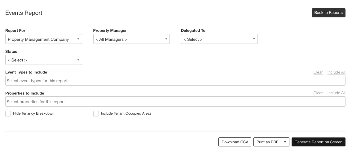Screen dimensions: 352x156
Task: Click Generate Report on Screen
Action: click(318, 142)
